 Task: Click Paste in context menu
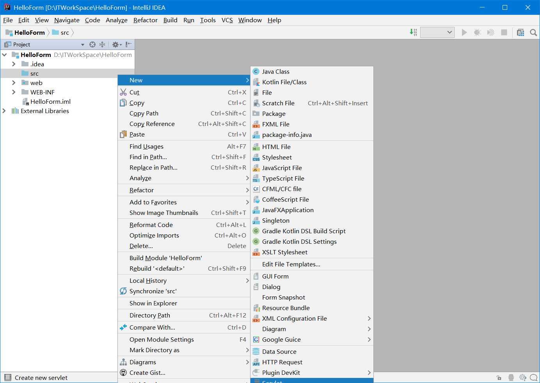[x=184, y=134]
